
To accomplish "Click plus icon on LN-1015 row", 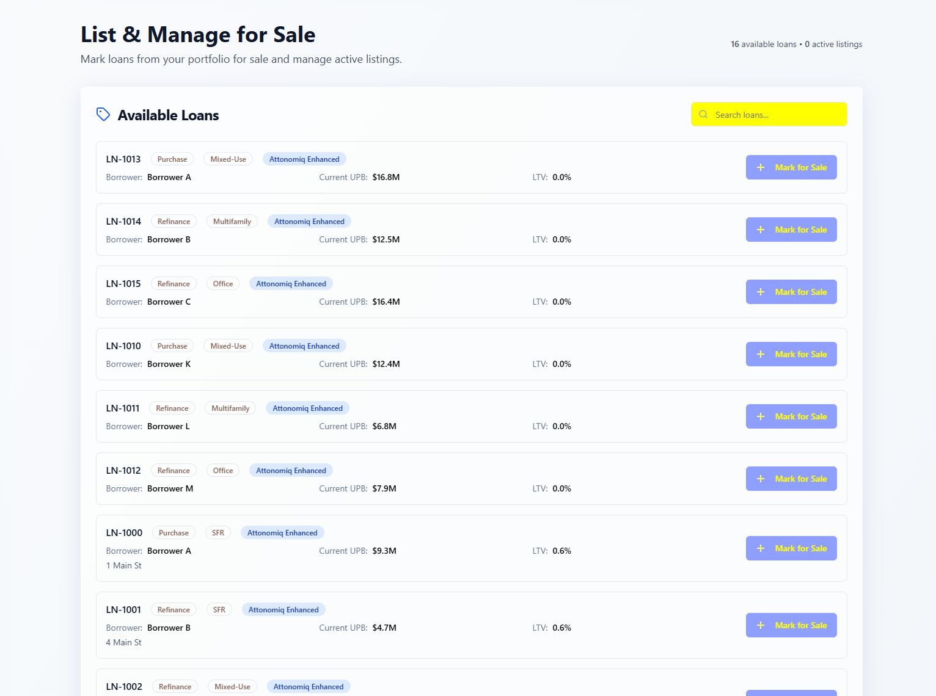I will click(761, 292).
